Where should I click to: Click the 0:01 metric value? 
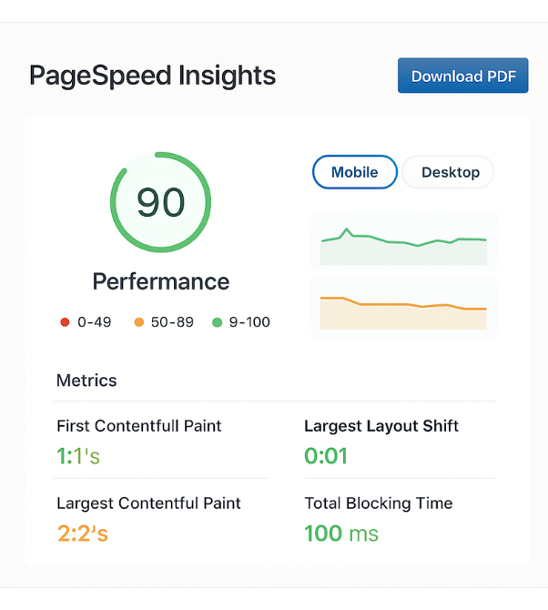coord(326,455)
